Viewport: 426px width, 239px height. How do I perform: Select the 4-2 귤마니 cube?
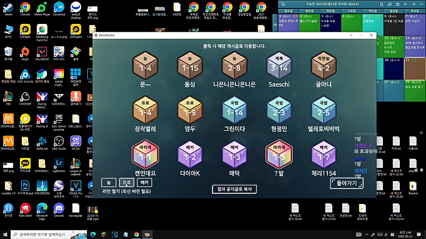[324, 65]
